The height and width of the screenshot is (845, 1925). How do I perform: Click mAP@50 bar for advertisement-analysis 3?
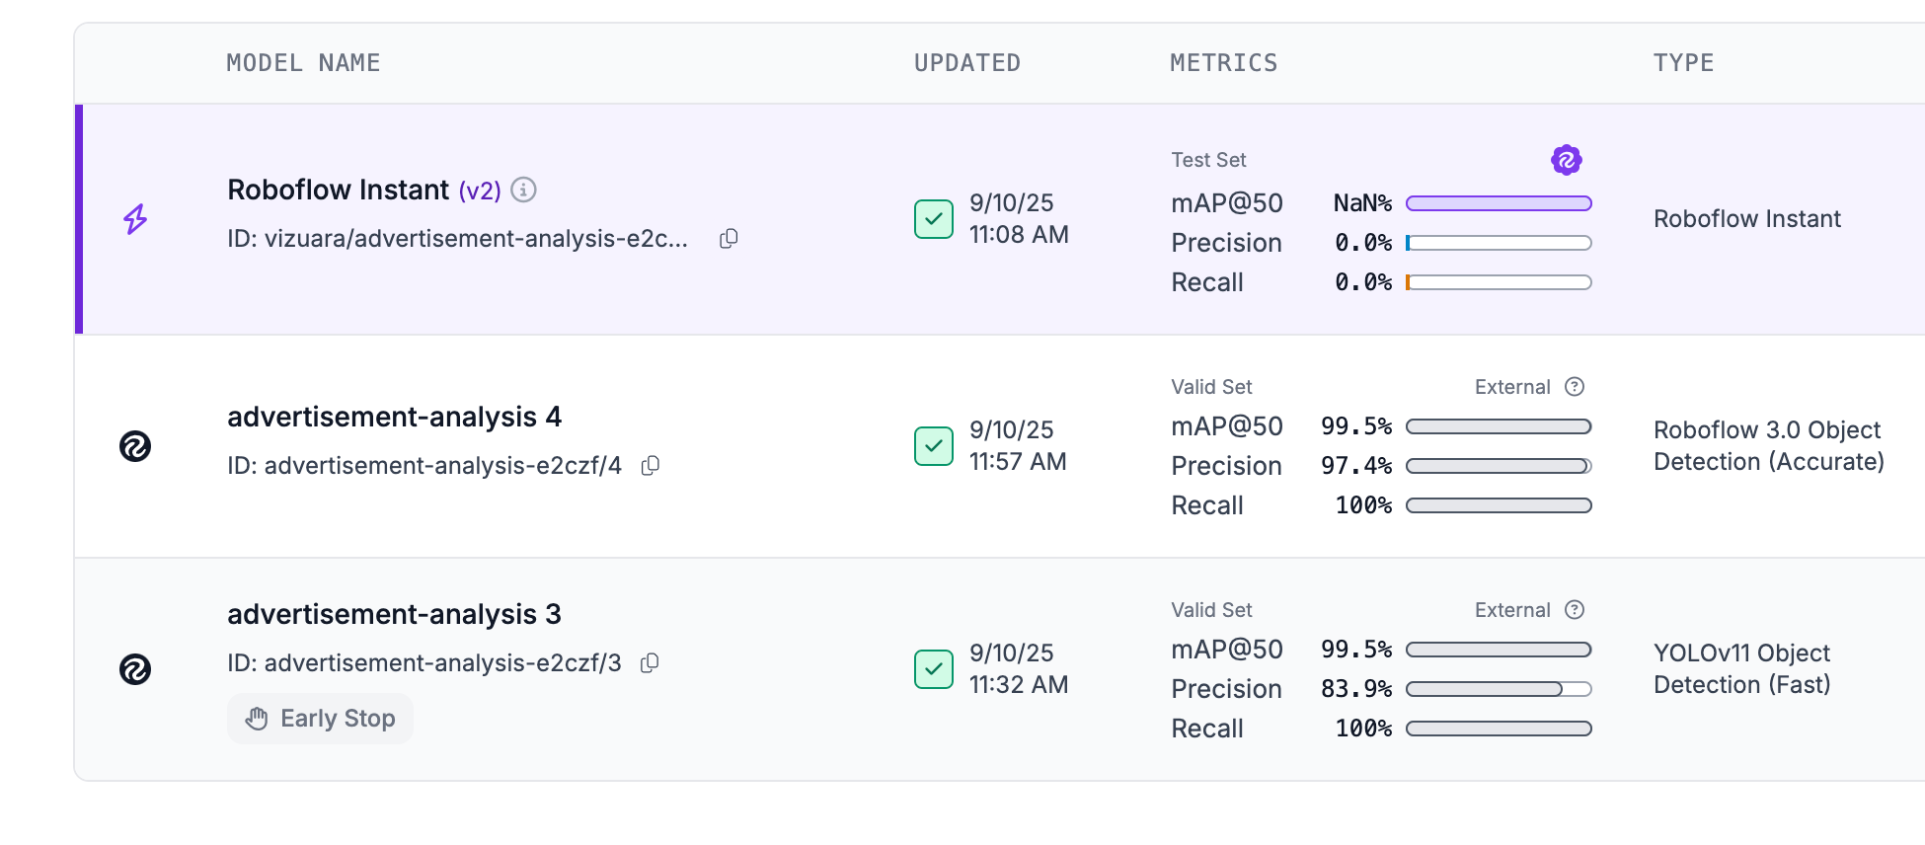point(1499,650)
